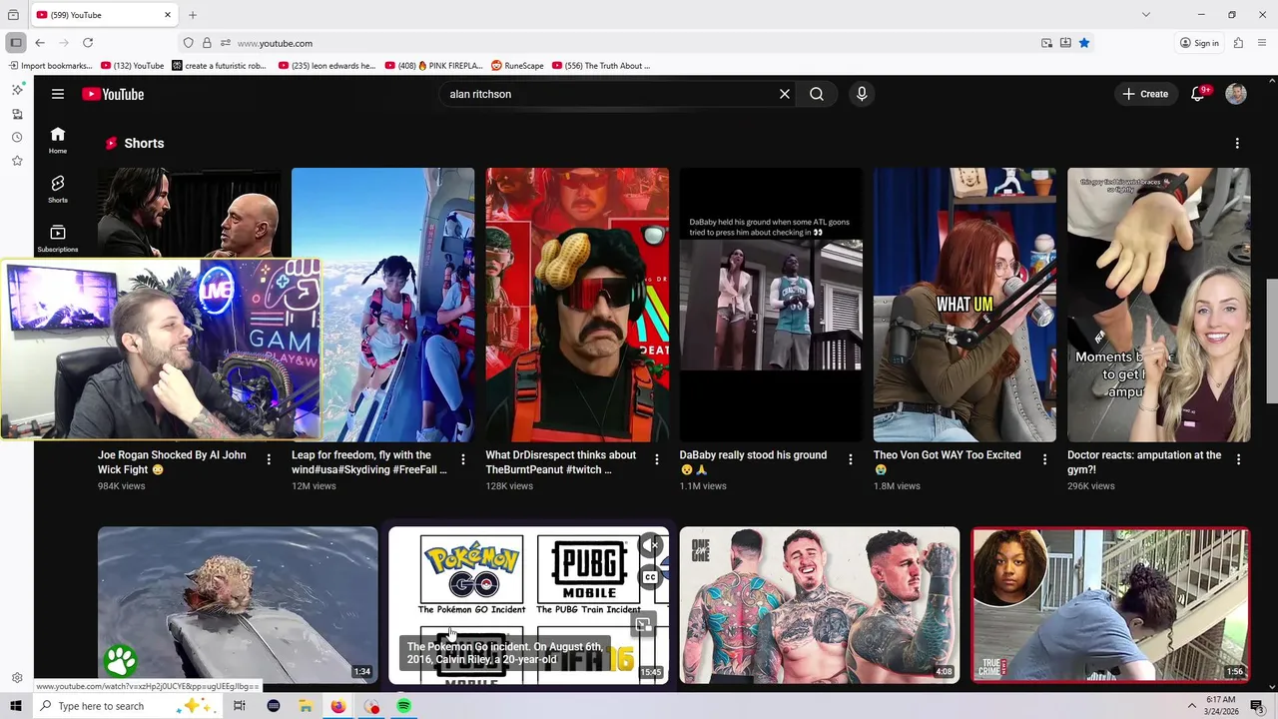Open options for DrDisrespect short
The width and height of the screenshot is (1278, 719).
point(656,459)
